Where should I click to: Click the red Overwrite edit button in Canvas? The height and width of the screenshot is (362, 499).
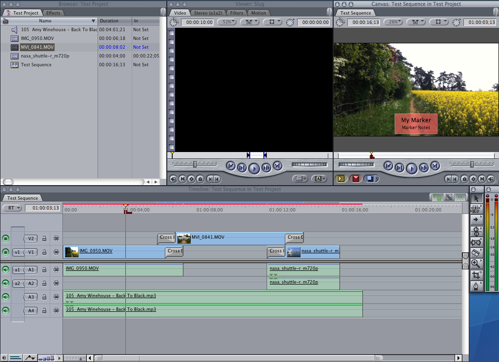[x=356, y=179]
